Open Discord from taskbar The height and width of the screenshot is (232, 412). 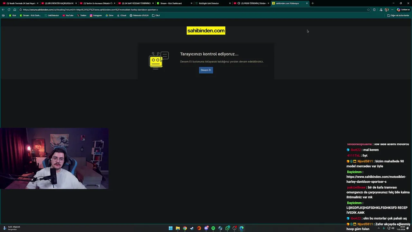click(206, 228)
